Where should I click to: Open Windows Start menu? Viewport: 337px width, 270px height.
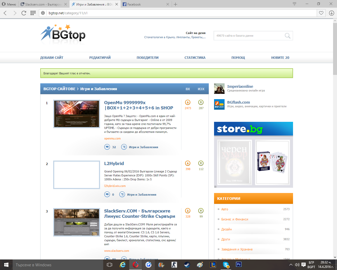(x=6, y=265)
